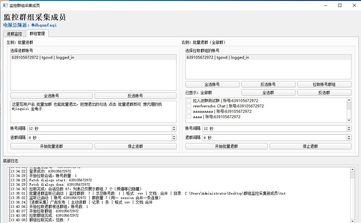Click the 反选群 button
This screenshot has height=223, width=361.
[324, 92]
